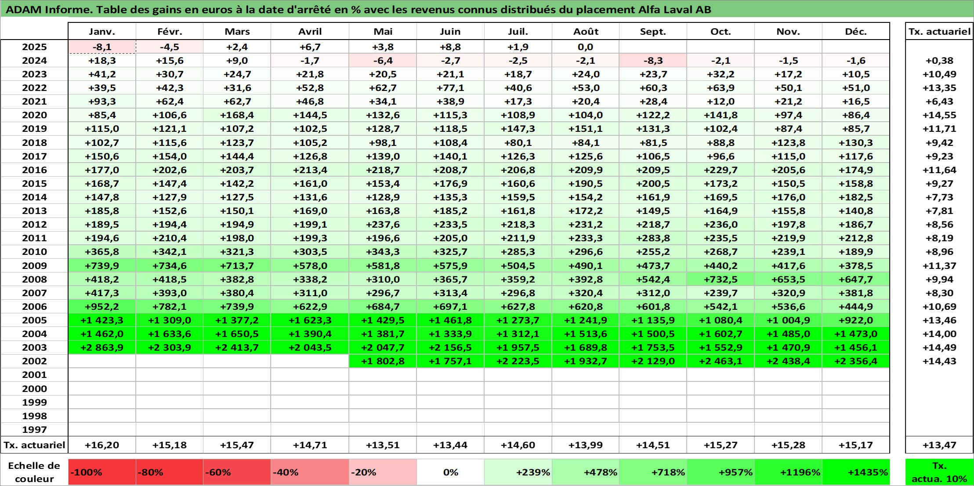Select the 2002 May value +1 802,8
This screenshot has width=974, height=486.
(383, 361)
